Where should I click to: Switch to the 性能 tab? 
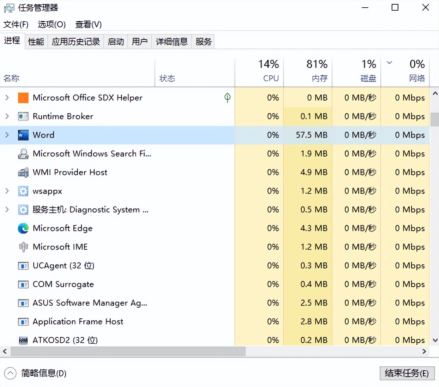point(36,42)
